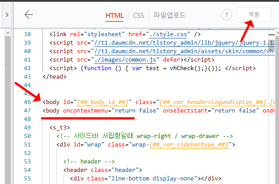Image resolution: width=279 pixels, height=184 pixels.
Task: Switch to the CSS tab
Action: (139, 16)
